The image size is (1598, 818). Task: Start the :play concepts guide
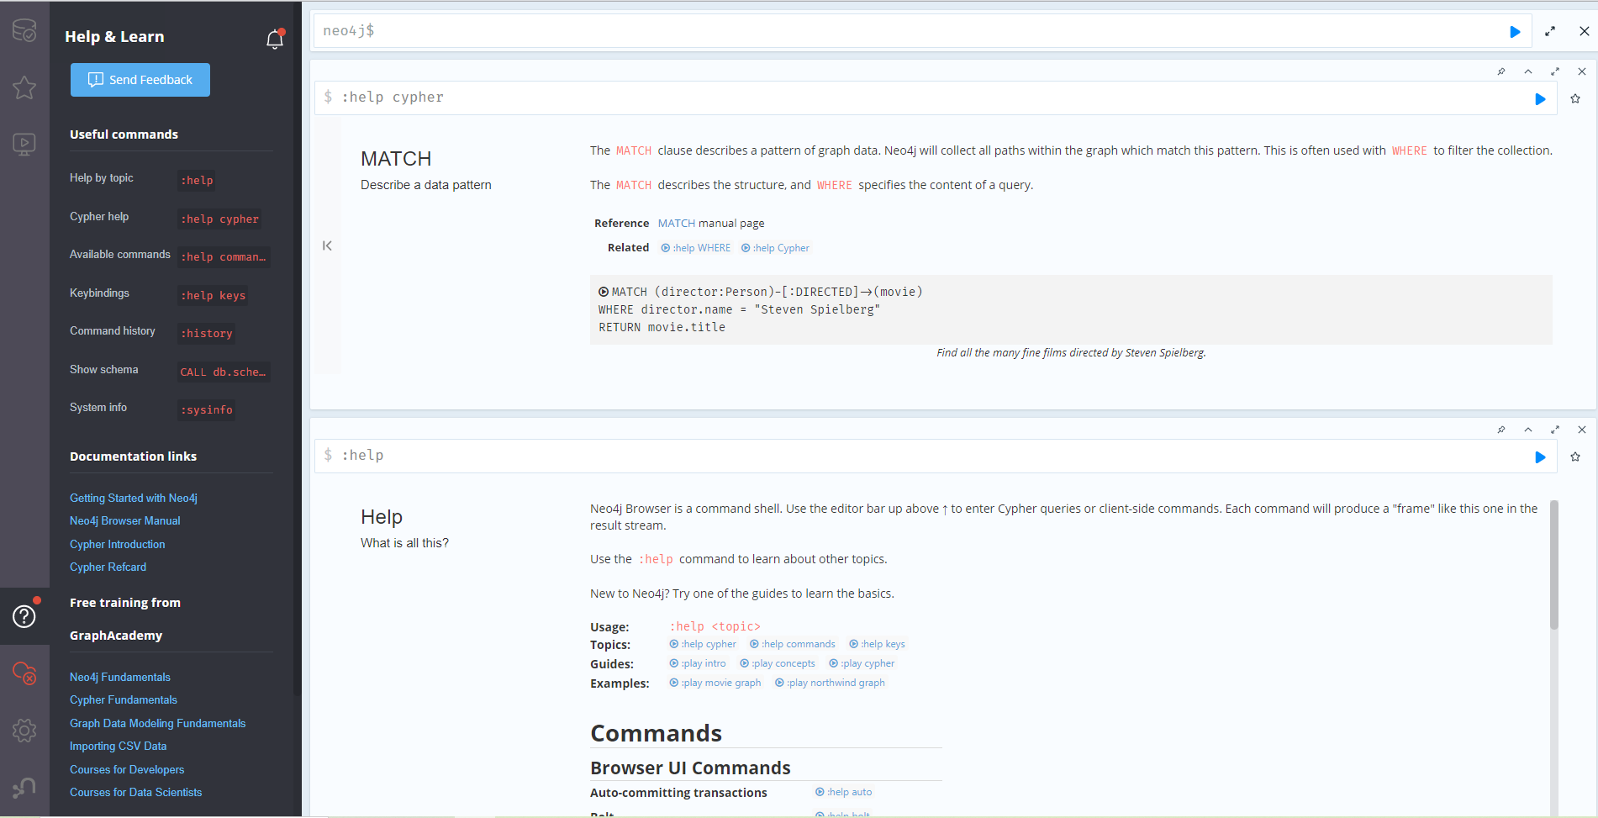click(x=778, y=663)
